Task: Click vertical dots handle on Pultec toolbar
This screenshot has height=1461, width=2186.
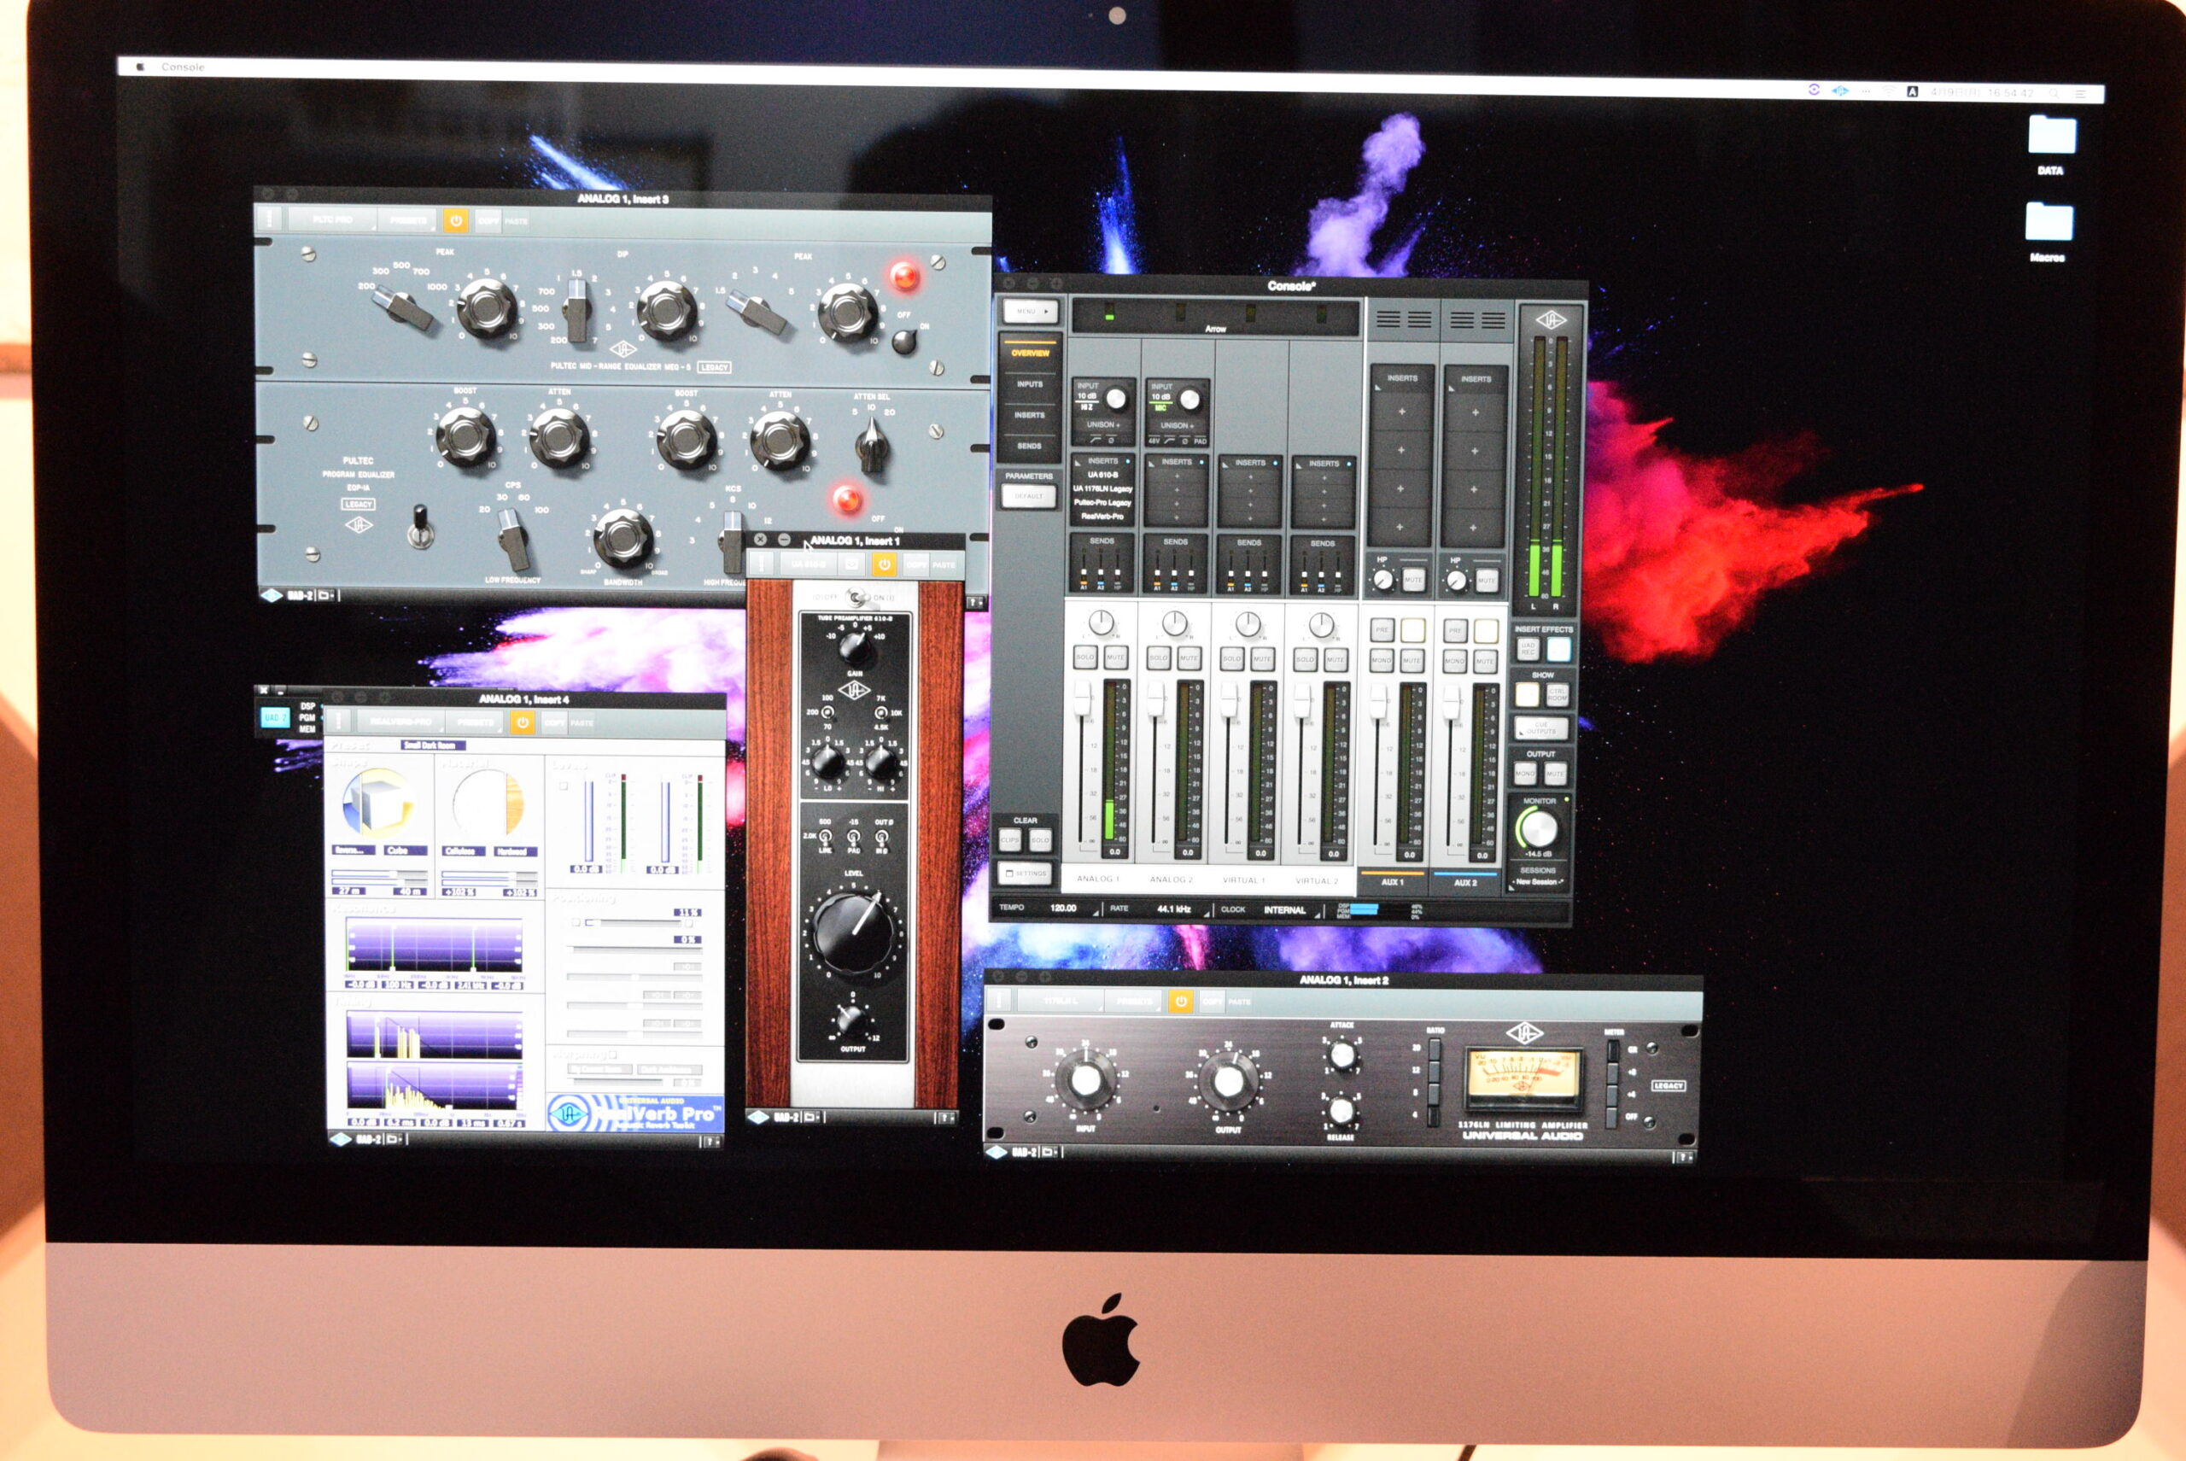Action: [x=270, y=220]
